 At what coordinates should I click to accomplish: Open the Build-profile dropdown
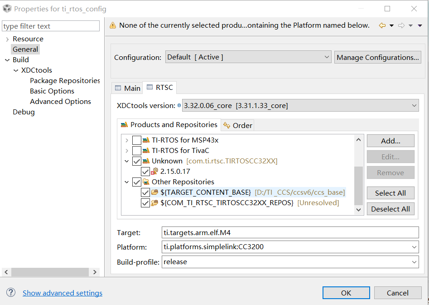tap(290, 262)
